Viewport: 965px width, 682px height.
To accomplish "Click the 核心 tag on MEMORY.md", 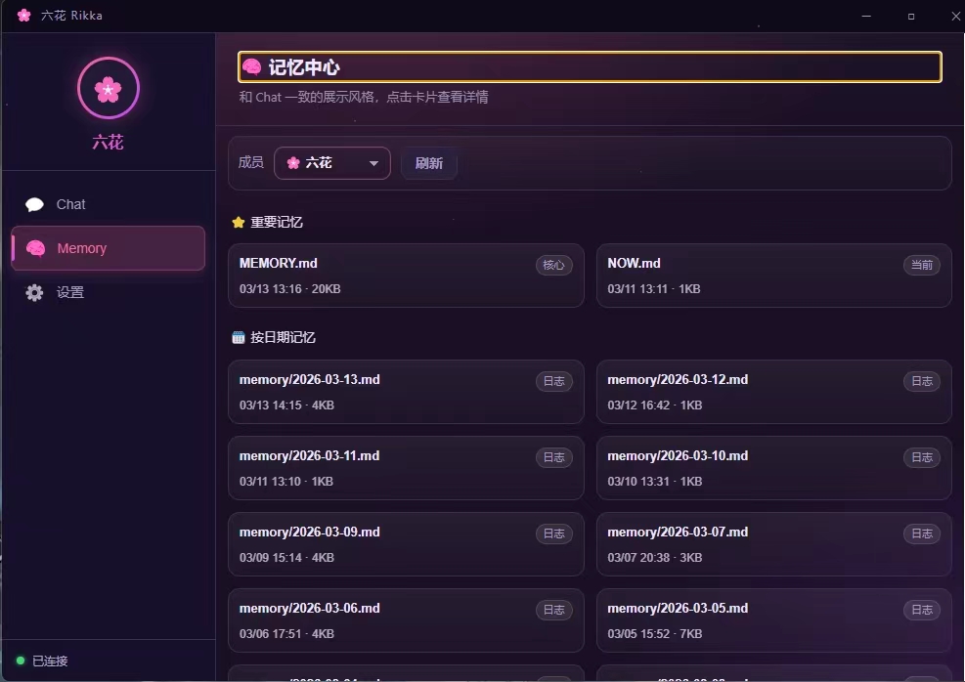I will [x=553, y=265].
